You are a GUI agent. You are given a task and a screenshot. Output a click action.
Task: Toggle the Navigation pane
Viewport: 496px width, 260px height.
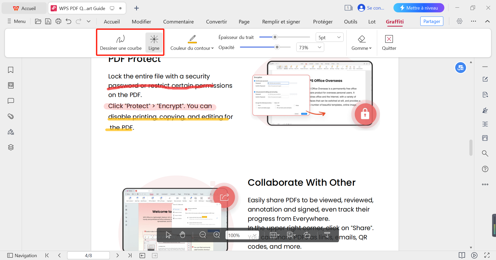pyautogui.click(x=22, y=255)
